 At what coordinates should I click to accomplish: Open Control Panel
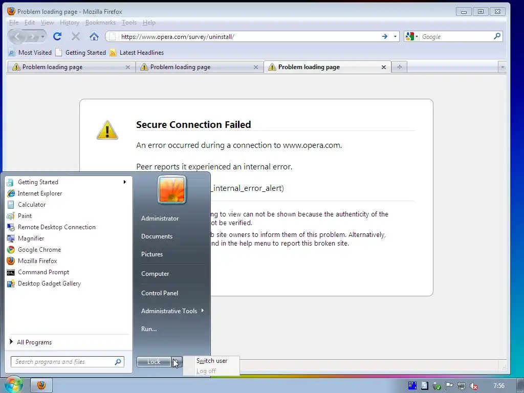click(x=160, y=293)
